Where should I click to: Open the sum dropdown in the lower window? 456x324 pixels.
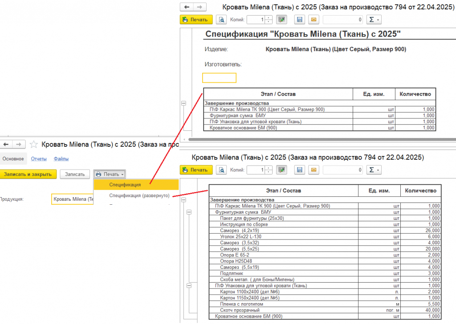374,170
